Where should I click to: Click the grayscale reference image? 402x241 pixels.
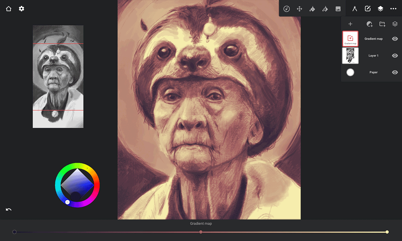pos(58,77)
